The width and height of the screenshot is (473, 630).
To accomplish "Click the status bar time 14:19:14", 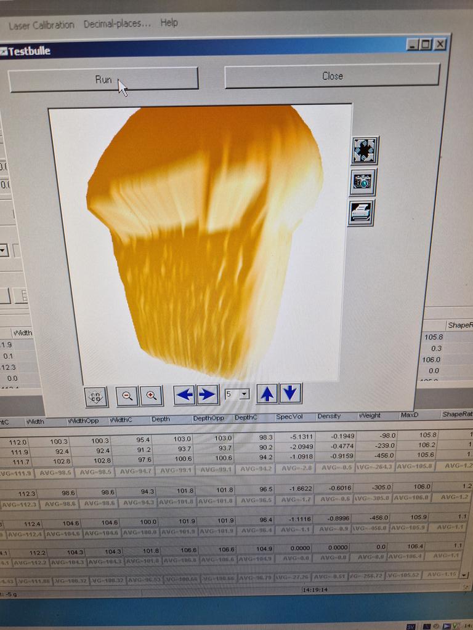I will coord(315,590).
